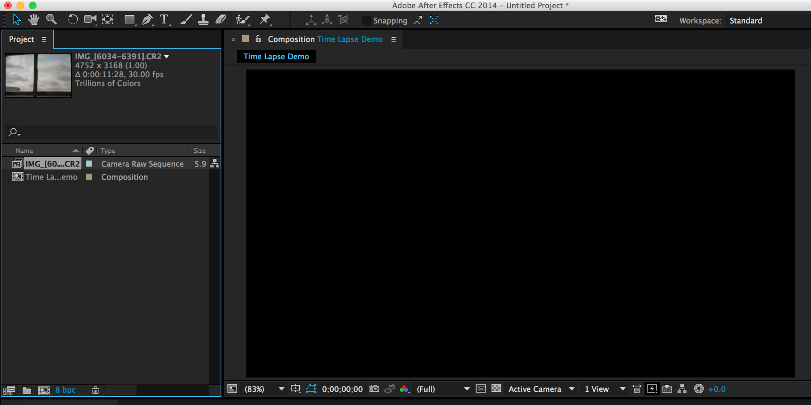Select the Horizontal Type tool
Image resolution: width=811 pixels, height=405 pixels.
point(164,19)
